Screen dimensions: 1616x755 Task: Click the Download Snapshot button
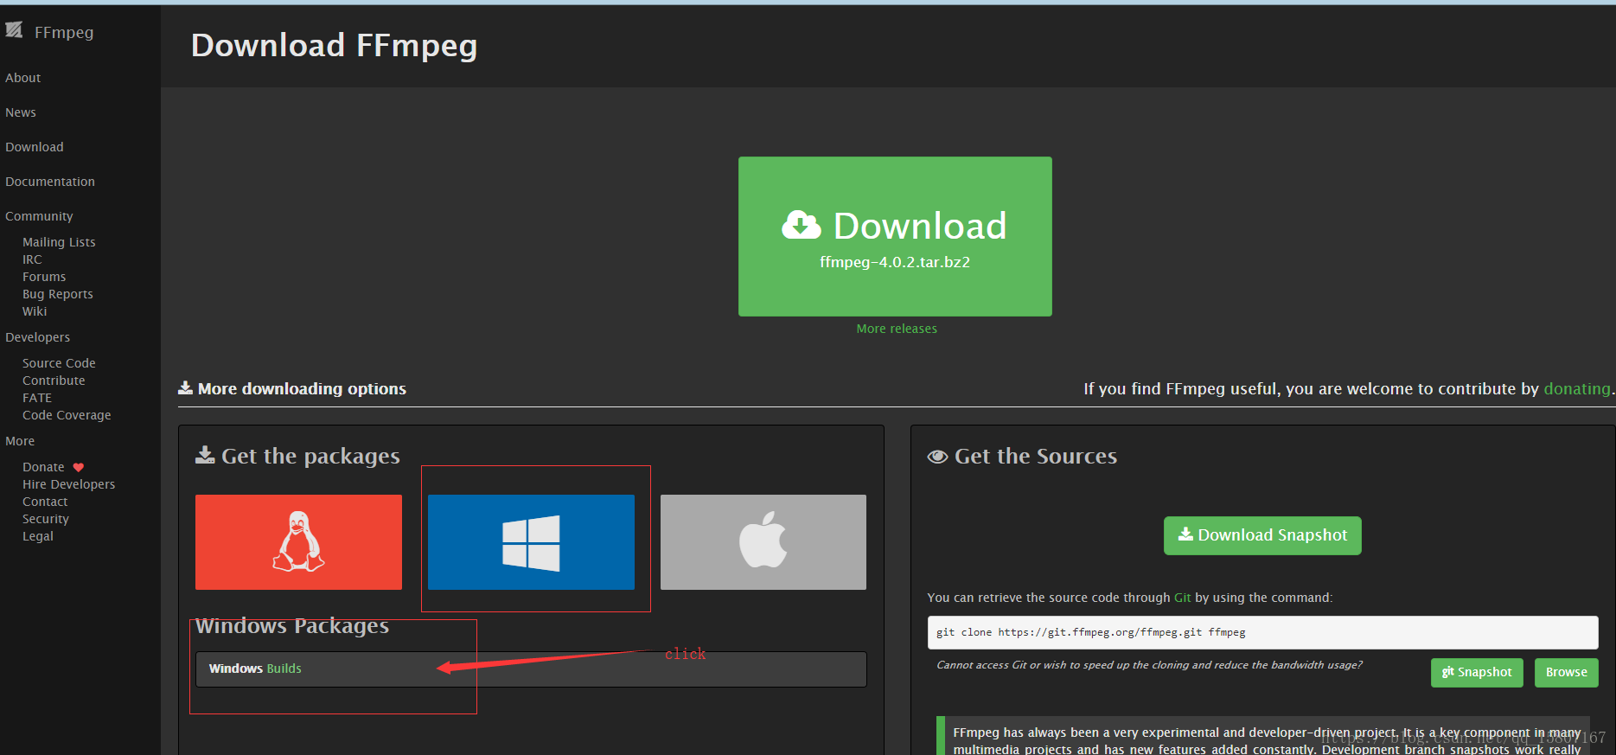tap(1262, 535)
